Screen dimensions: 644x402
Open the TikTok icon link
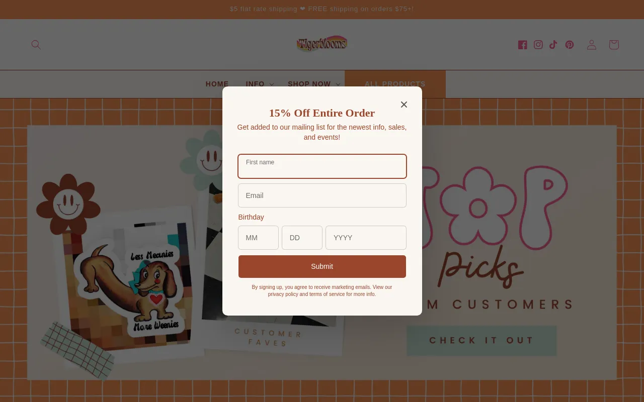click(x=553, y=45)
